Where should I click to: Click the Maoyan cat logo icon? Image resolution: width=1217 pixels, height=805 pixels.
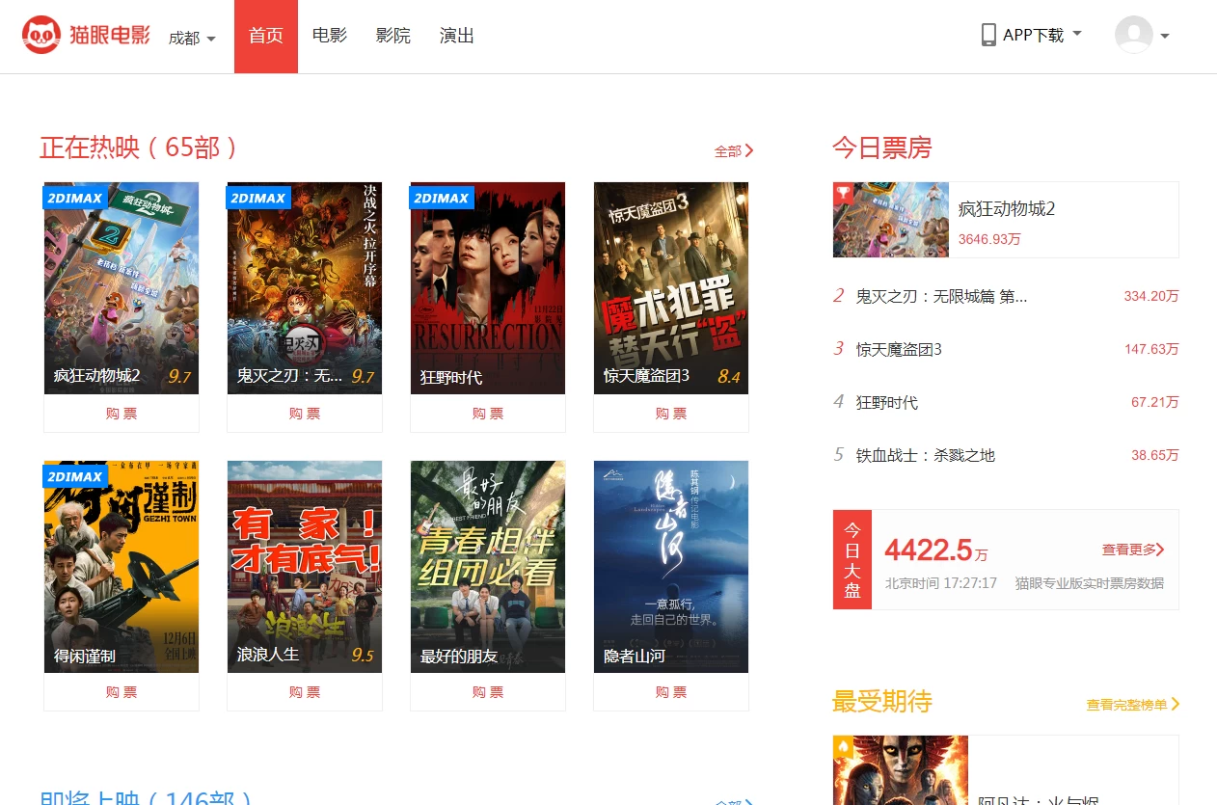point(41,36)
